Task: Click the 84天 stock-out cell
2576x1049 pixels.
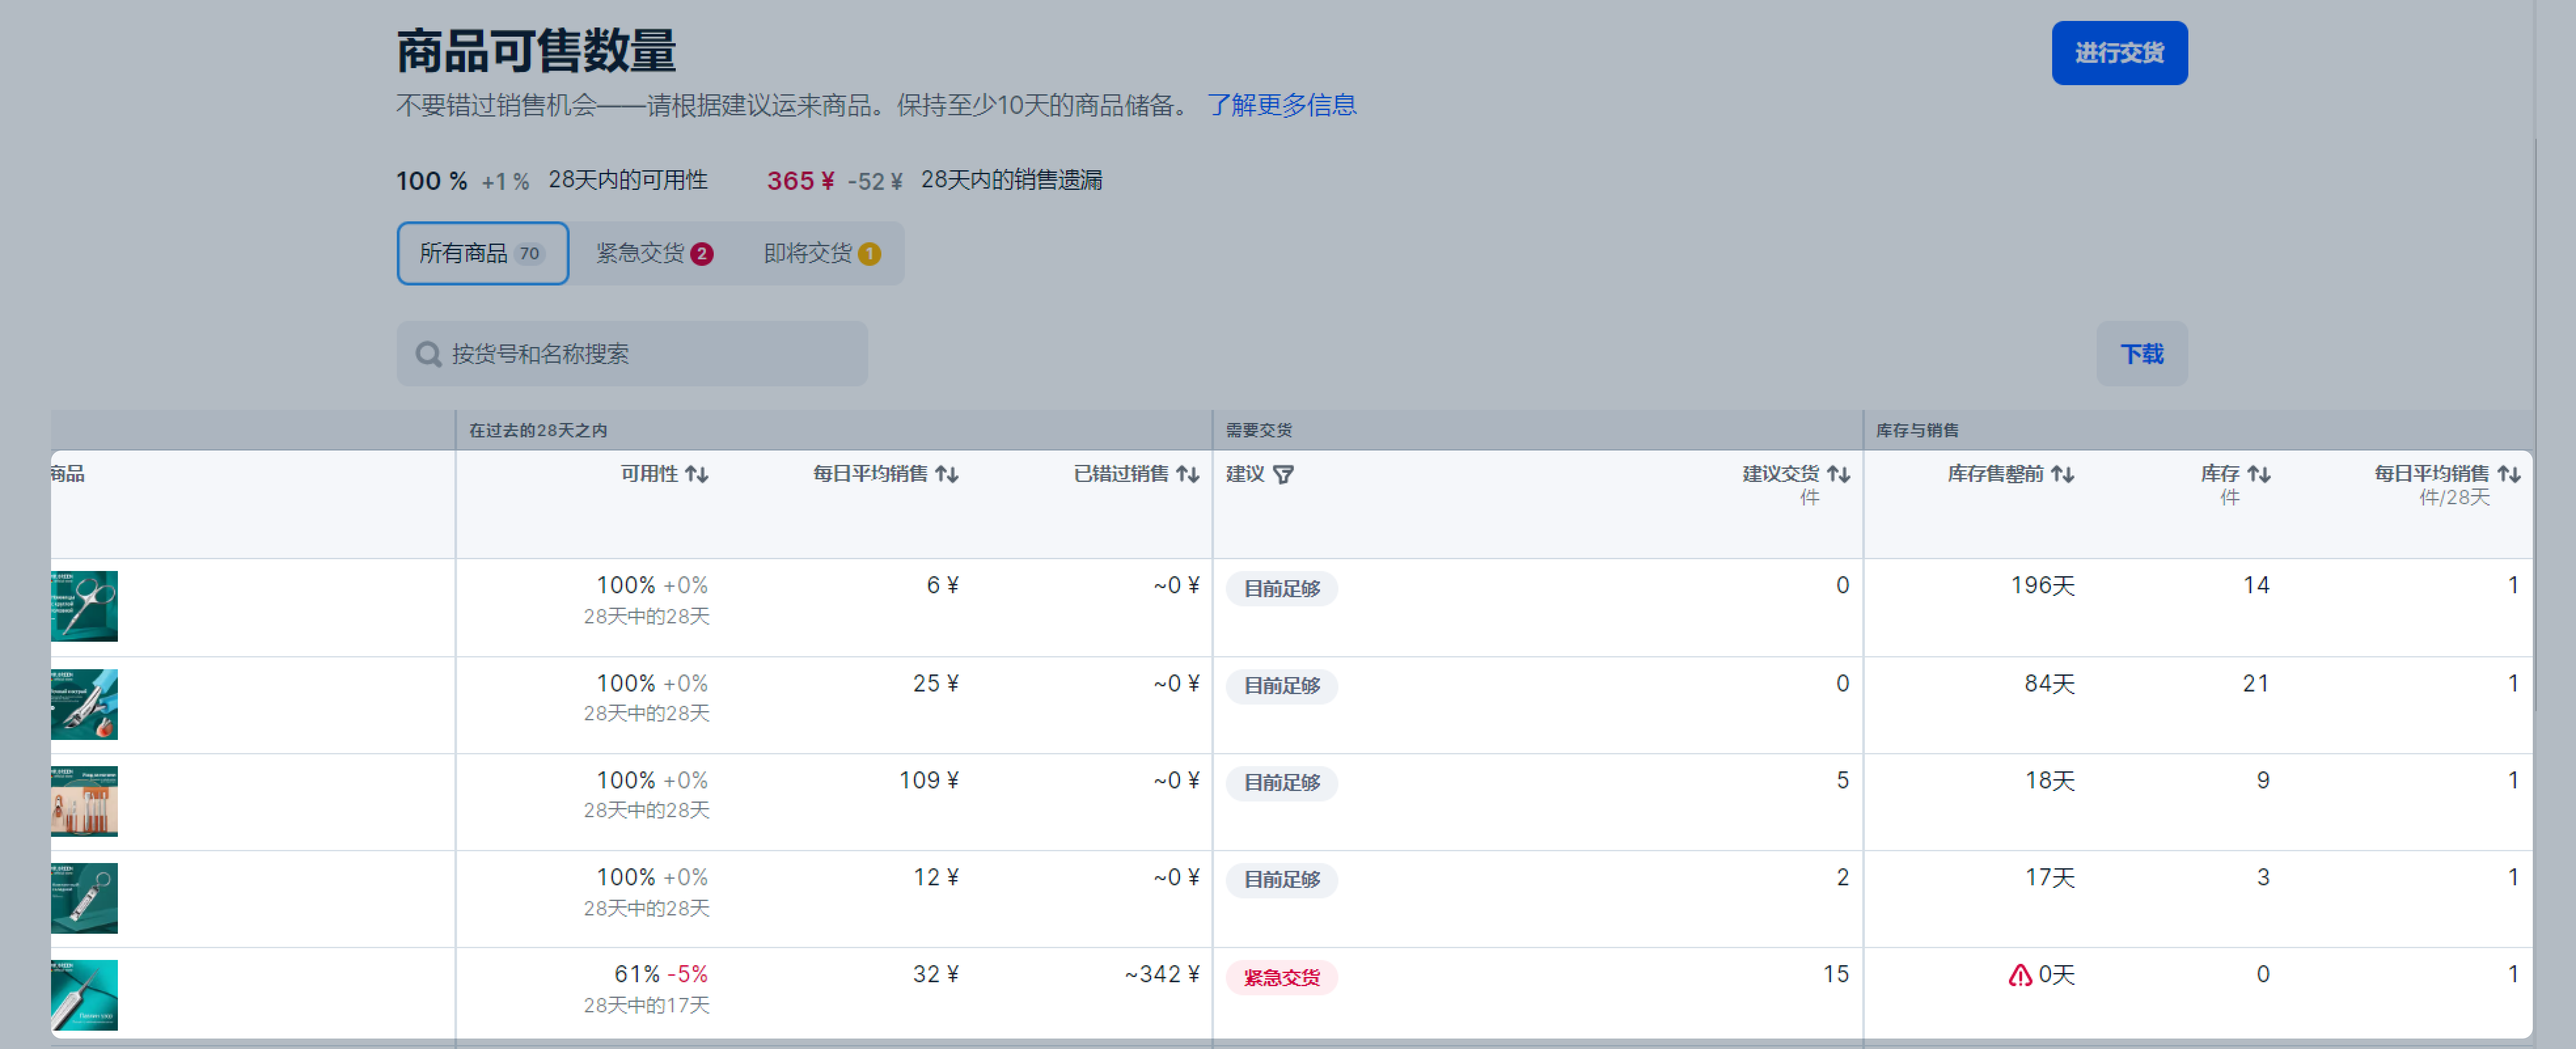Action: pyautogui.click(x=2050, y=684)
